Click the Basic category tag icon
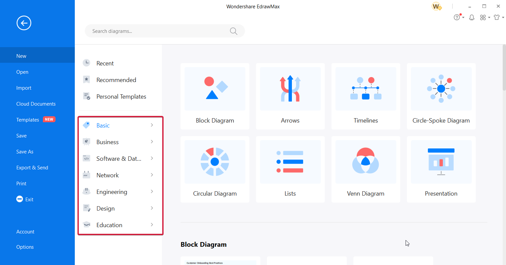Screen dimensions: 506x265 point(86,125)
